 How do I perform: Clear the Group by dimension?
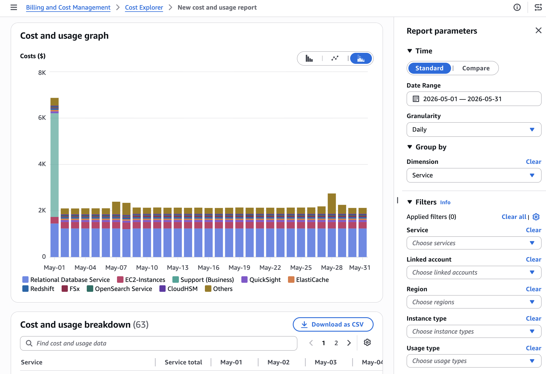533,162
